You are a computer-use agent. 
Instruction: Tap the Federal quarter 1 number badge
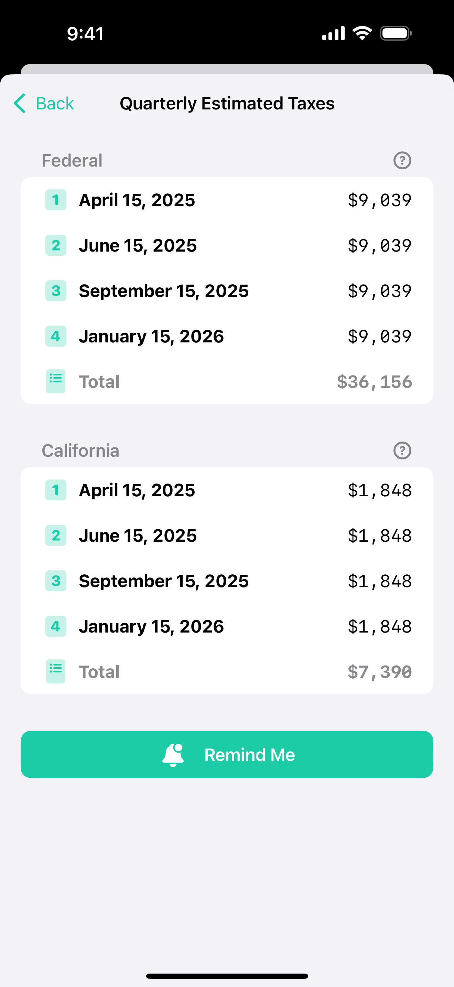[56, 200]
